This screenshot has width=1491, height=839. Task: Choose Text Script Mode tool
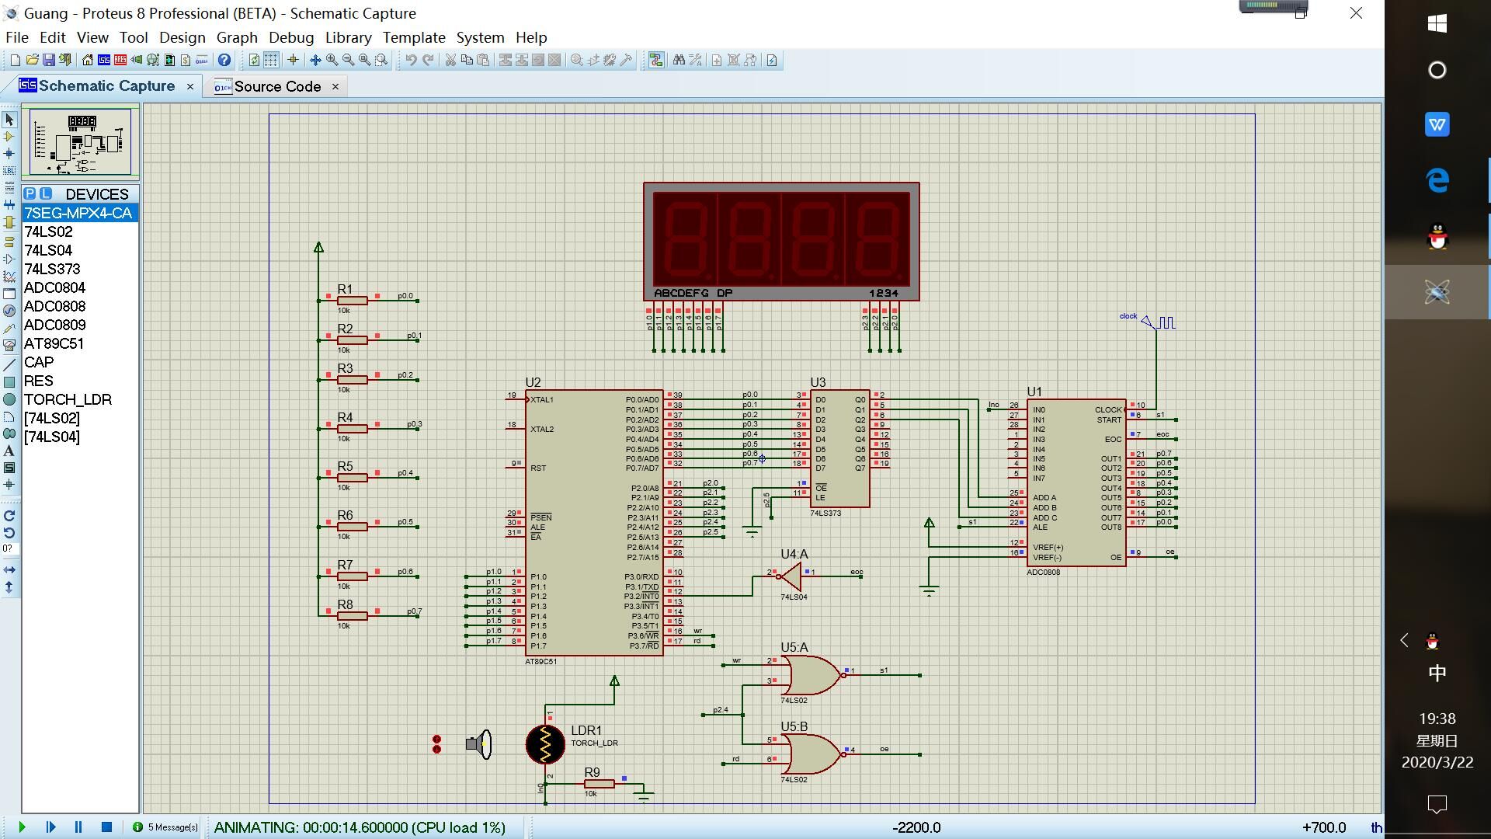pyautogui.click(x=9, y=188)
